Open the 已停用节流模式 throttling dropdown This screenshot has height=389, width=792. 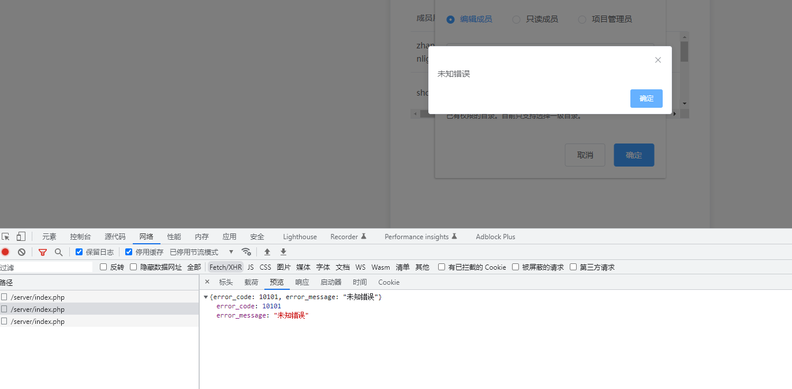click(201, 252)
